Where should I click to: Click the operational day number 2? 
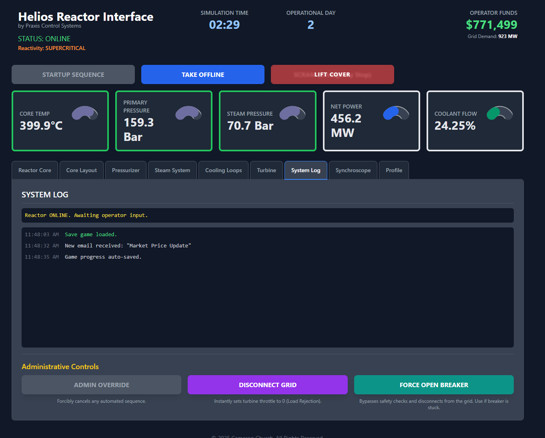tap(311, 25)
